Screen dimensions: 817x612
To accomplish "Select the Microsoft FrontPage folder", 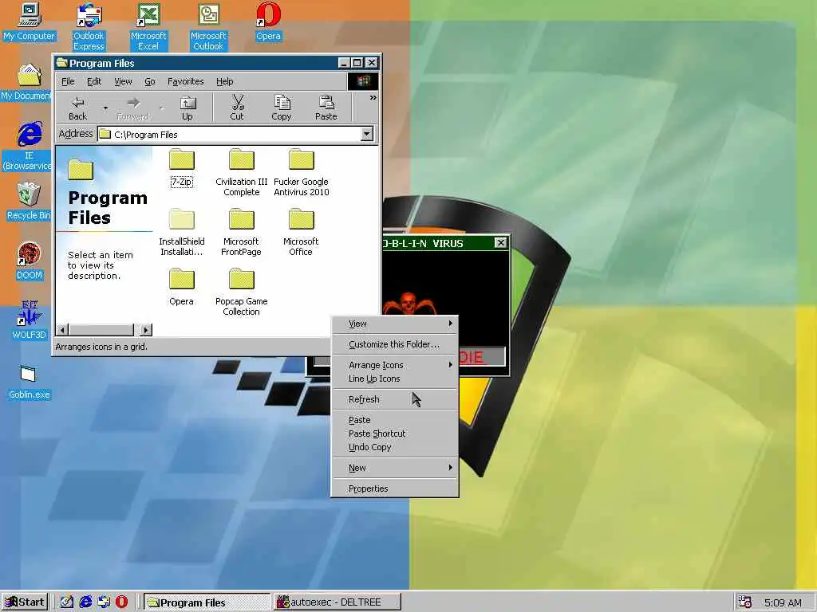I will (241, 232).
